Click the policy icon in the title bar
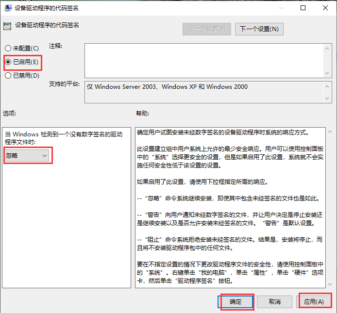 tap(7, 8)
